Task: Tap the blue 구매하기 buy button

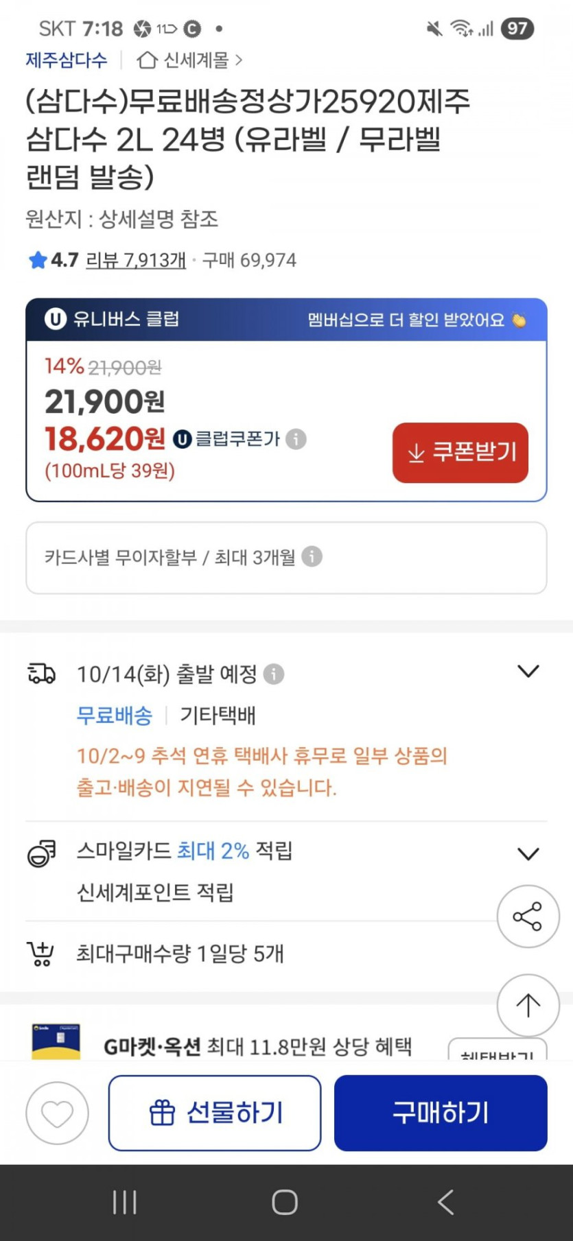Action: coord(441,1113)
